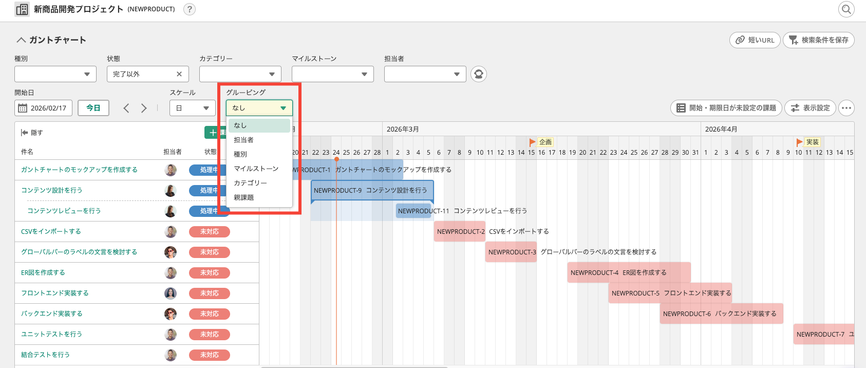Click the project building icon beside 新商品開発プロジェクト
This screenshot has height=368, width=866.
pos(22,9)
